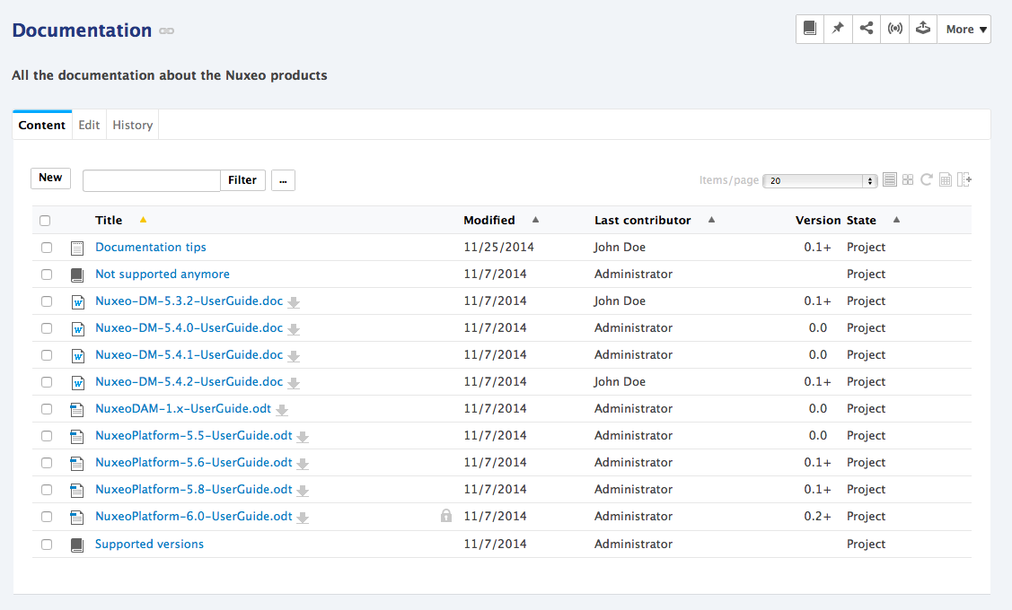Click the tray with up-arrow icon
The width and height of the screenshot is (1012, 610).
923,29
